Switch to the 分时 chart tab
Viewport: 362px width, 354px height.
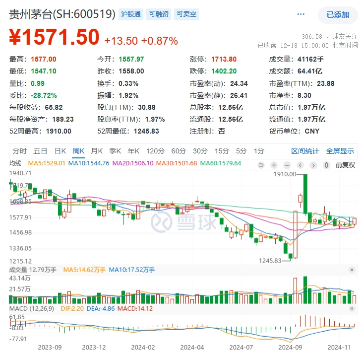coord(20,151)
